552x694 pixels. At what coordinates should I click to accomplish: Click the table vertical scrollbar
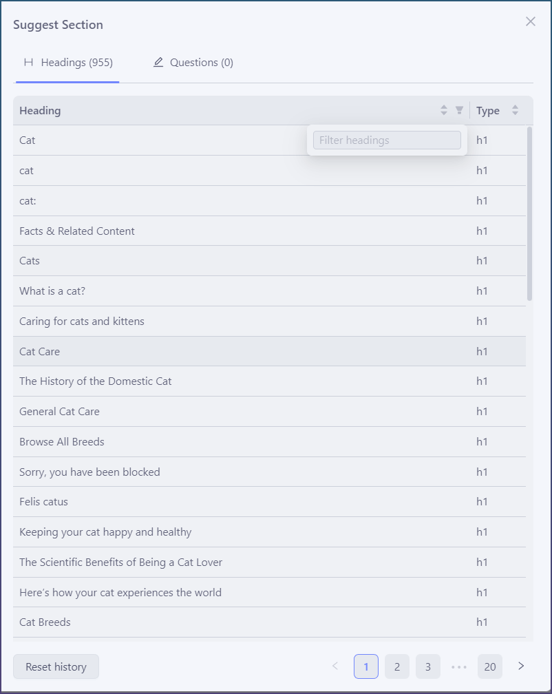point(529,213)
